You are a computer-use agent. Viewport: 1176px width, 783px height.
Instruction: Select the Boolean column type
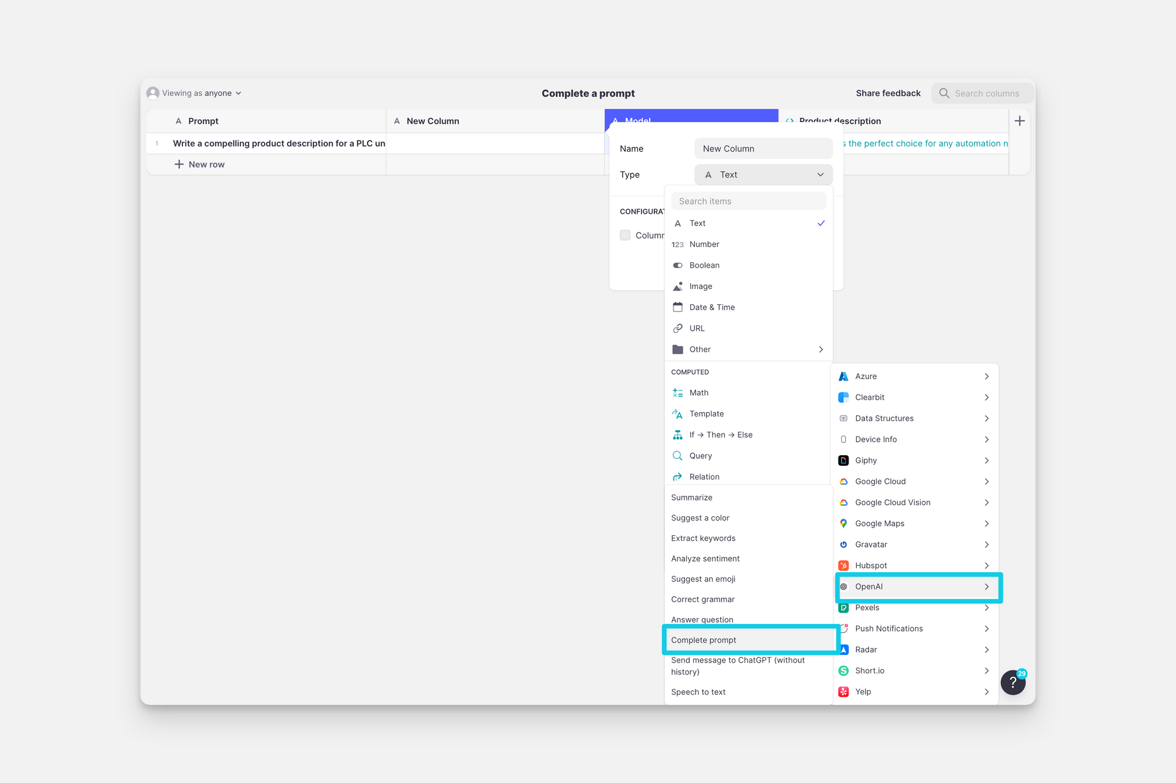pos(704,266)
